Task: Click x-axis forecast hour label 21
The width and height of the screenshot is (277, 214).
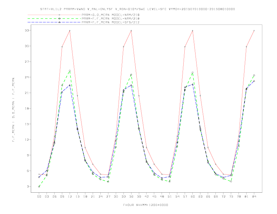Action: coord(93,197)
